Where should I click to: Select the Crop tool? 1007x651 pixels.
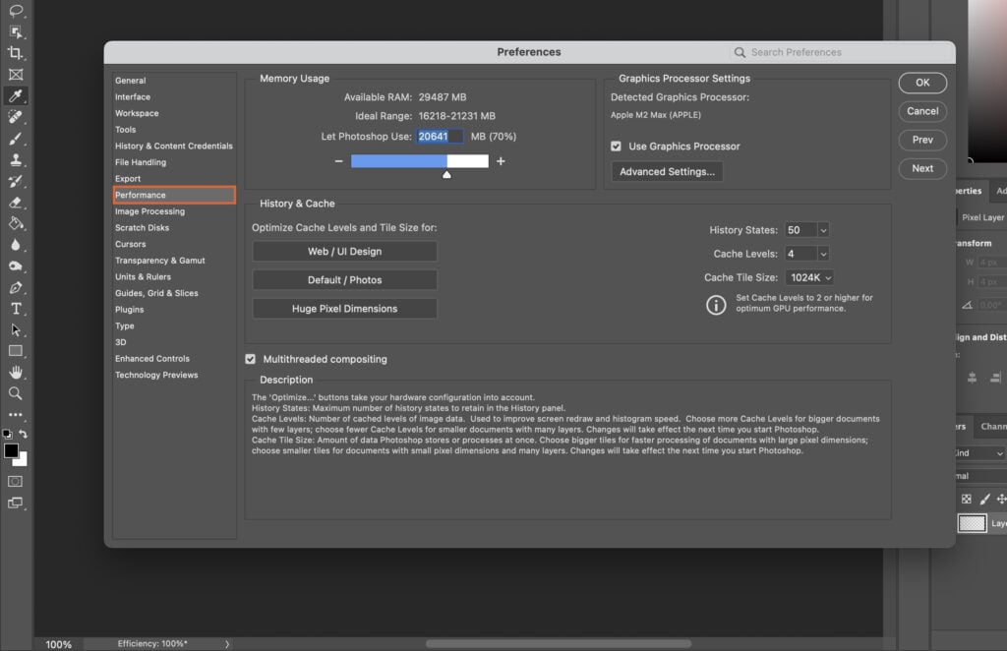pos(16,53)
